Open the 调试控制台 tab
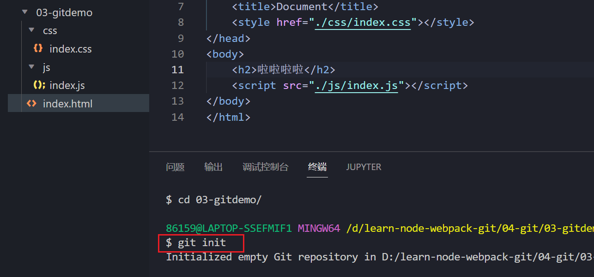Image resolution: width=594 pixels, height=277 pixels. click(266, 167)
